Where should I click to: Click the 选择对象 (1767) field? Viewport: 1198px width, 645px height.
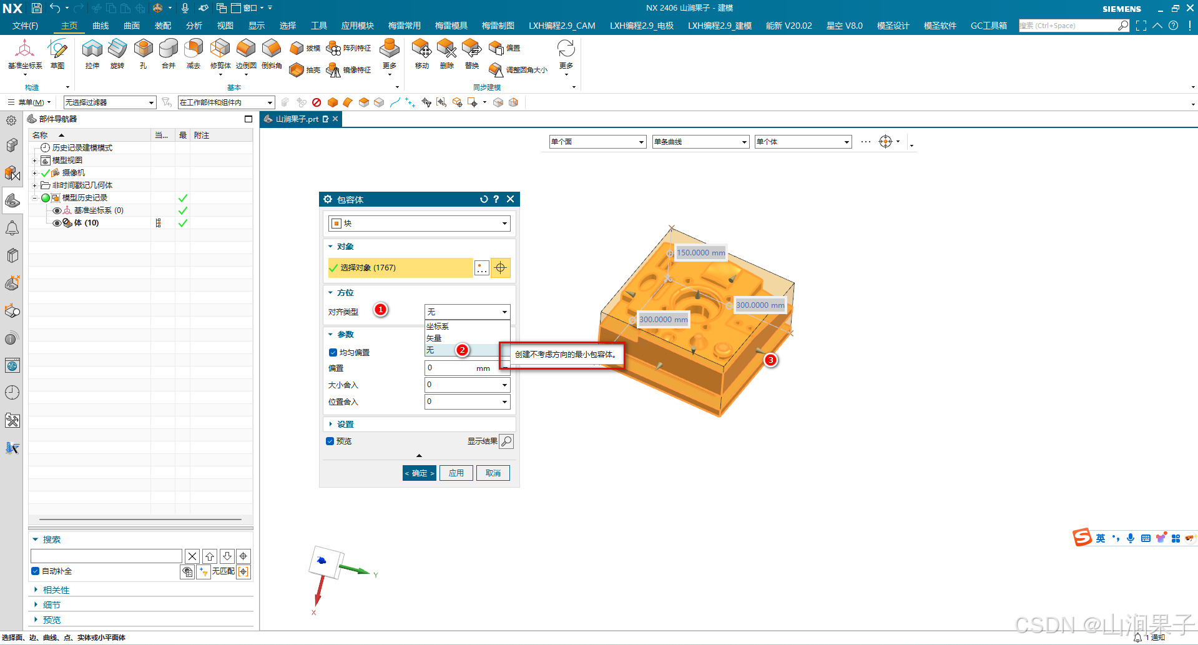point(400,268)
